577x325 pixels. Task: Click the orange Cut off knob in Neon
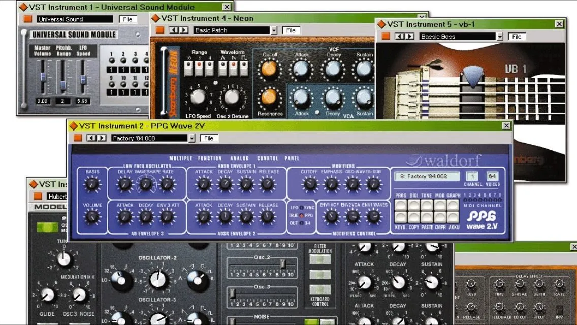[x=269, y=69]
